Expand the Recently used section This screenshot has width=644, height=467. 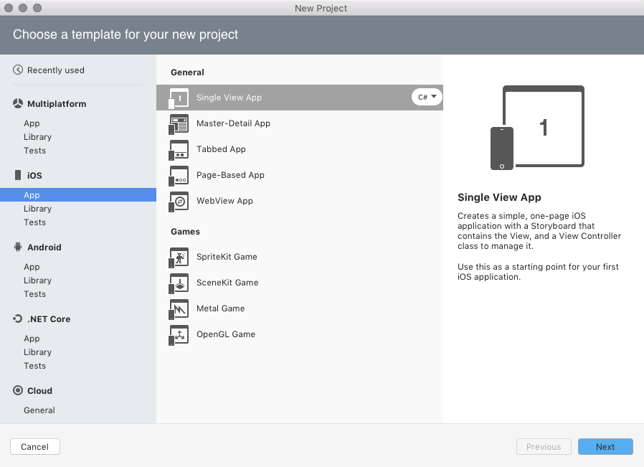(x=52, y=70)
